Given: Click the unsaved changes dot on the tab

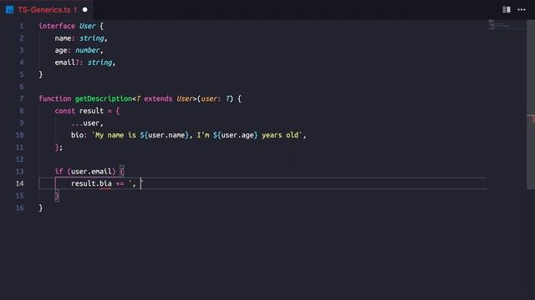Looking at the screenshot, I should point(85,9).
